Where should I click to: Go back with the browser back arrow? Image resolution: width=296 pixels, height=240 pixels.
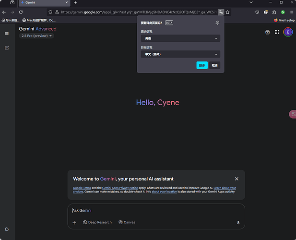[4, 12]
